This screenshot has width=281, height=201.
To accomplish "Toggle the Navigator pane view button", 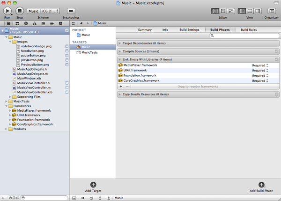I will click(242, 11).
